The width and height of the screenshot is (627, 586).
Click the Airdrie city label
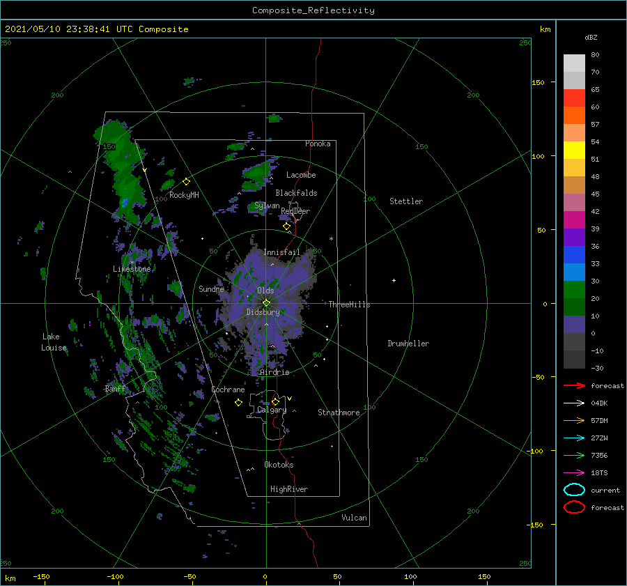click(x=274, y=372)
